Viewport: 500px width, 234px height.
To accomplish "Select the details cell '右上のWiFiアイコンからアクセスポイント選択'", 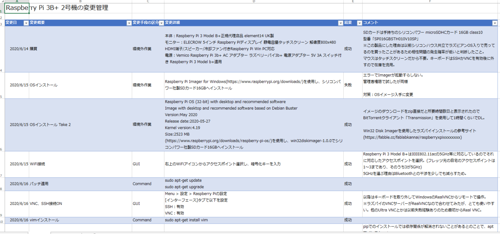I will click(254, 164).
